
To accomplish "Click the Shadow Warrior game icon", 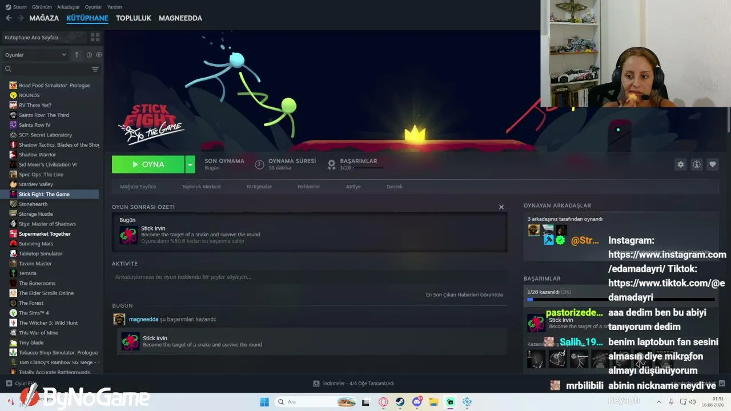I will tap(13, 155).
